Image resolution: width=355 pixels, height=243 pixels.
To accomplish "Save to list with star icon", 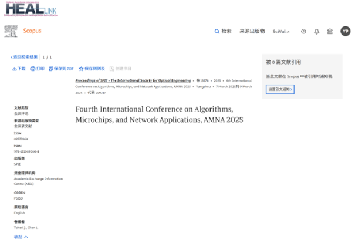I will click(x=92, y=69).
